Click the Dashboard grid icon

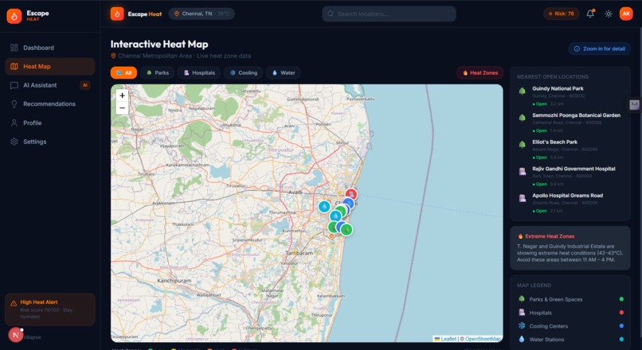click(x=14, y=48)
